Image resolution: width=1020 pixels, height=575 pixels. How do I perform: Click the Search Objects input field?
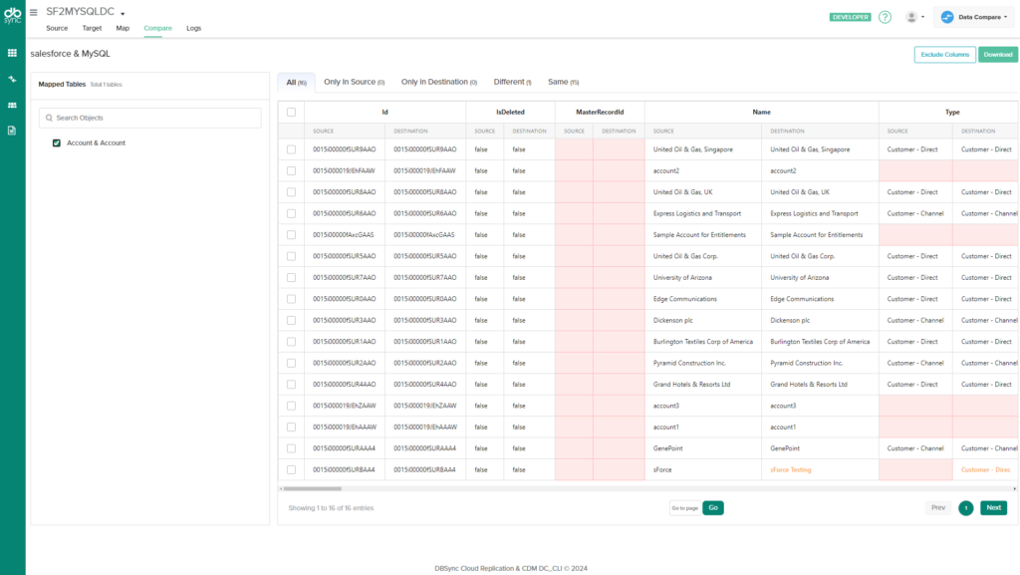point(150,118)
